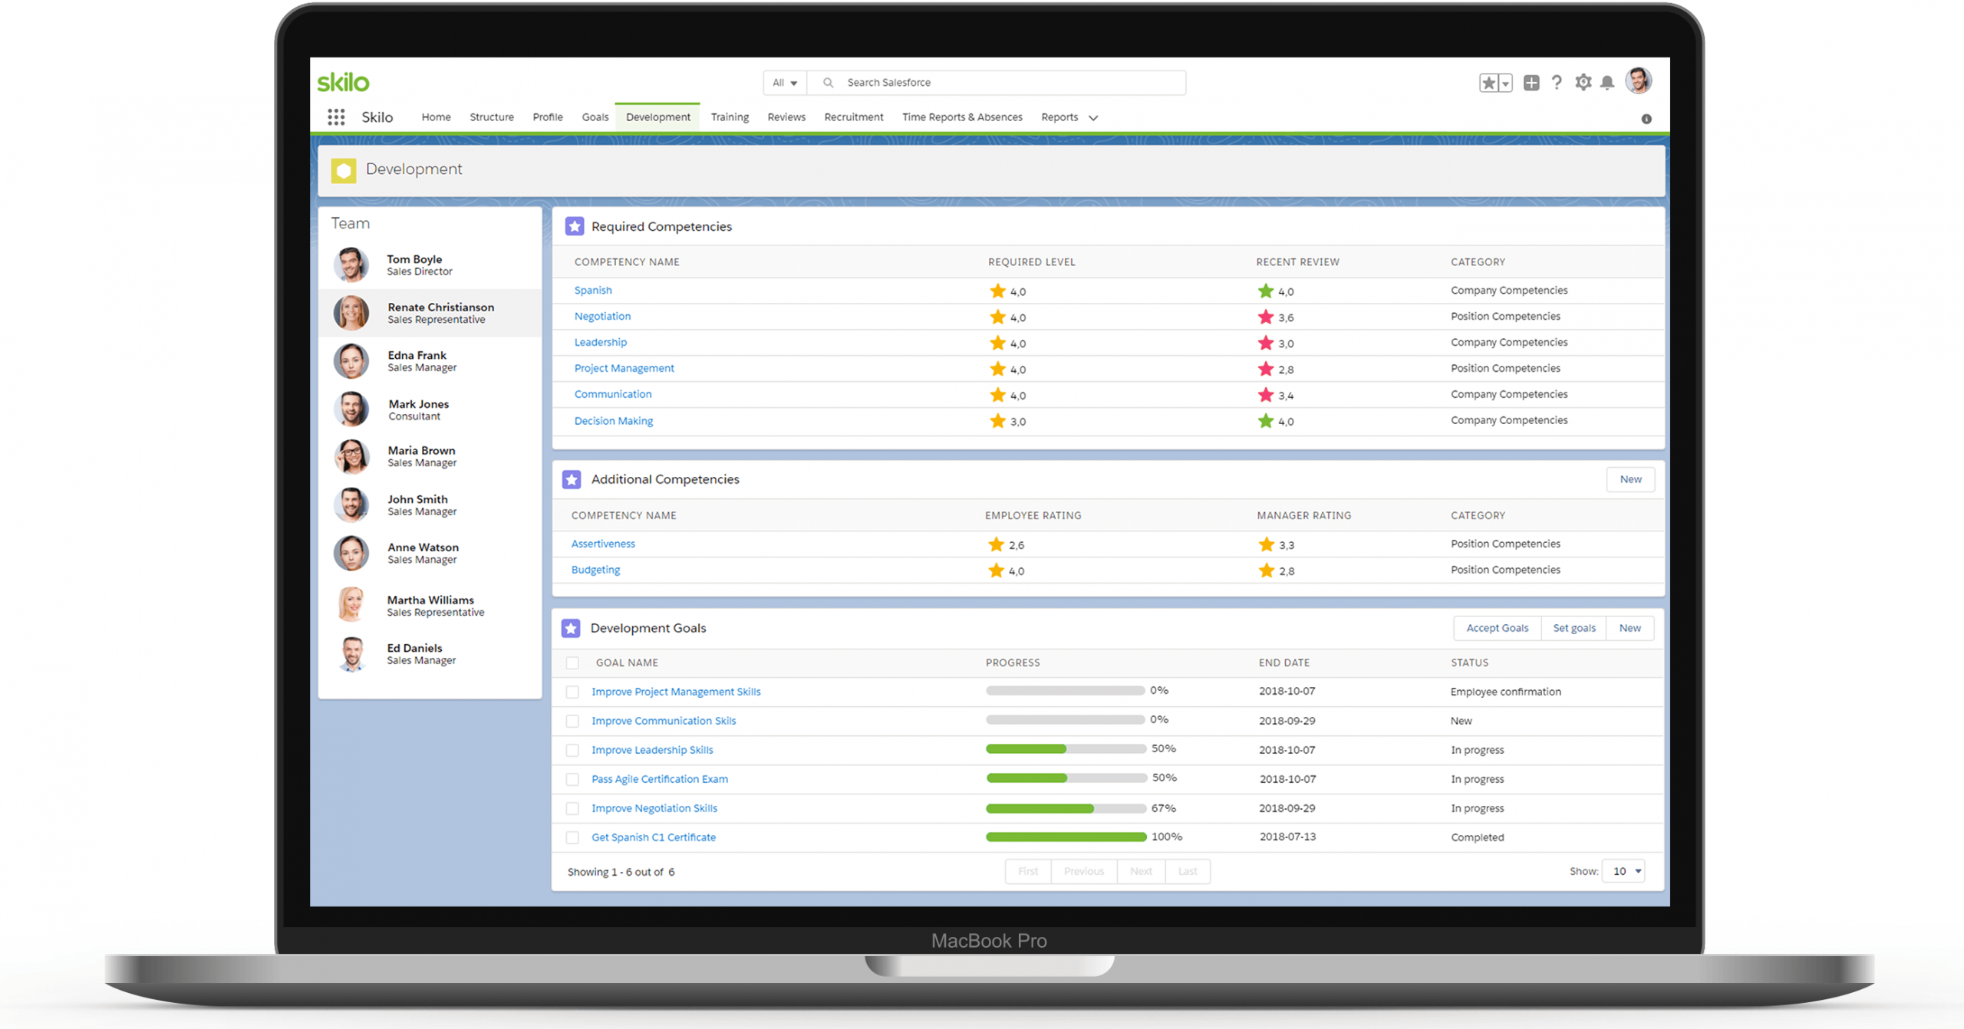Click the Required Competencies star icon
1964x1029 pixels.
(577, 225)
